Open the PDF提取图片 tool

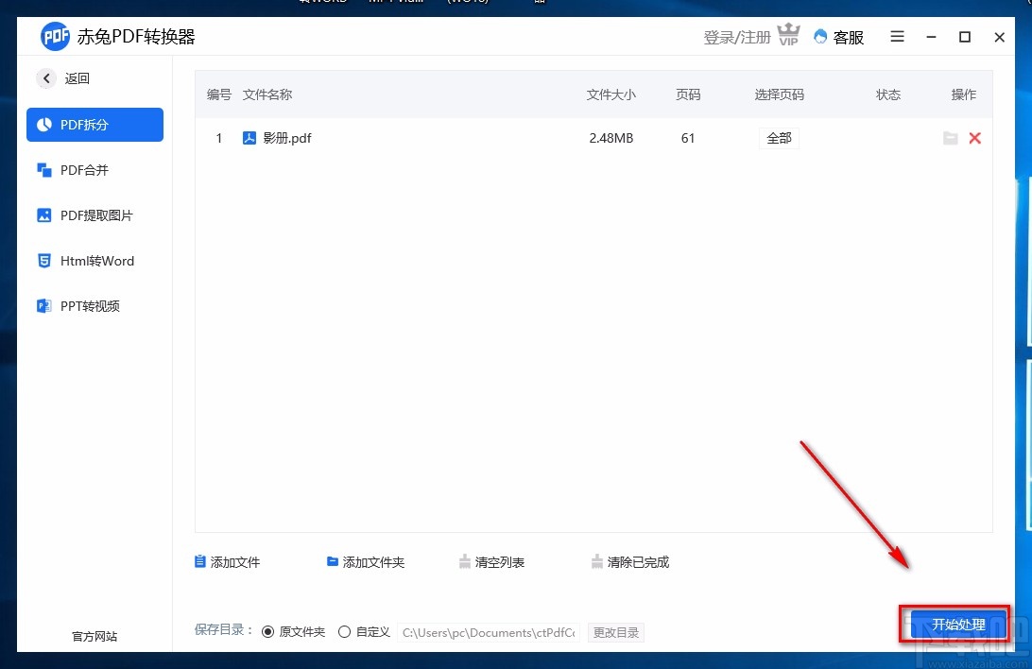[x=95, y=214]
